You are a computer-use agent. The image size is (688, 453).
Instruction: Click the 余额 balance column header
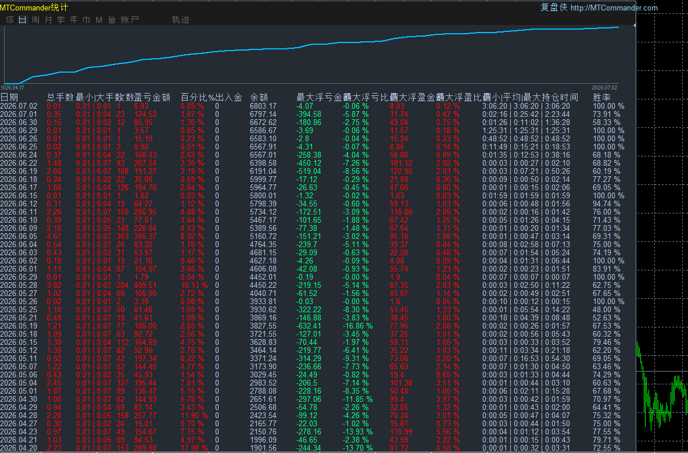[259, 98]
